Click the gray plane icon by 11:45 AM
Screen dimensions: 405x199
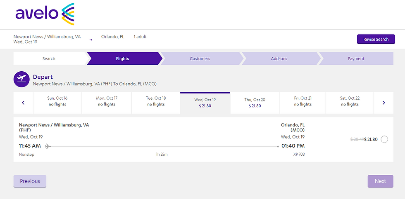[x=48, y=146]
